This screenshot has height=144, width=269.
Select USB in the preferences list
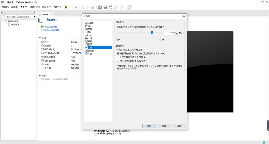click(x=90, y=38)
